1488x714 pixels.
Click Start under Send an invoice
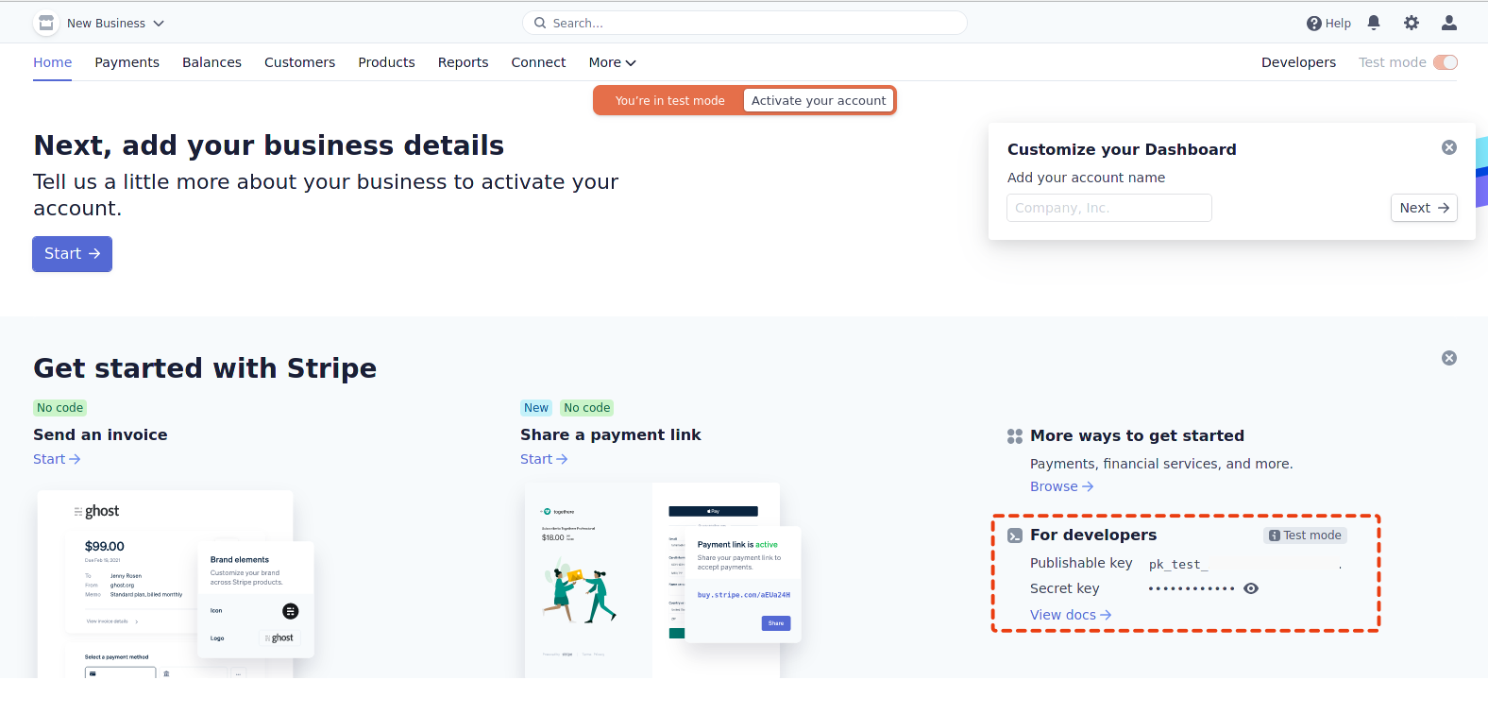[x=57, y=459]
